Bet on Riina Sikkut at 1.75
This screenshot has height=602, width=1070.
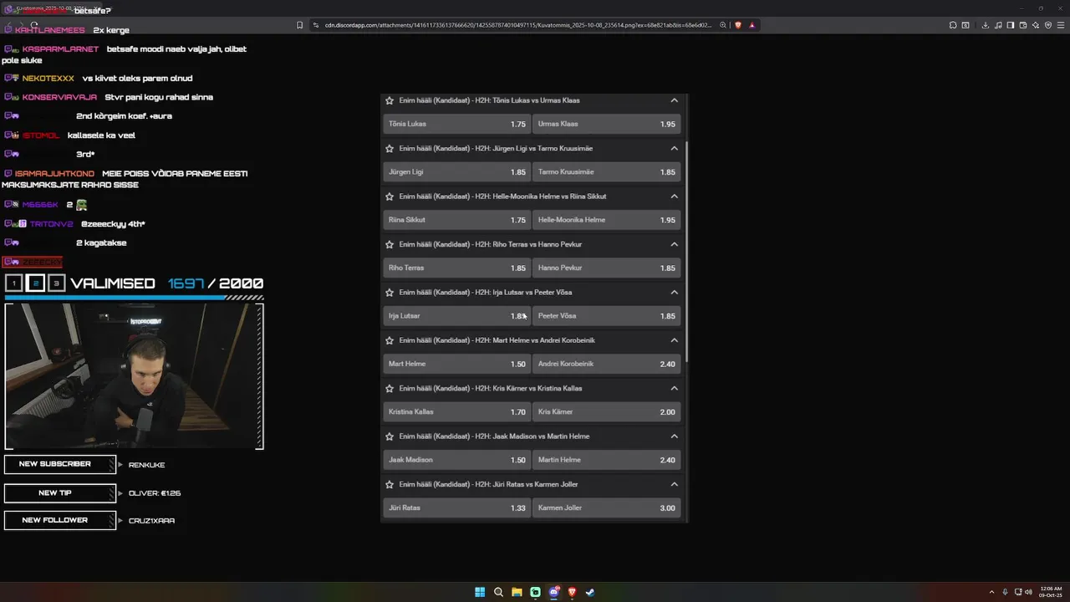[x=456, y=220]
